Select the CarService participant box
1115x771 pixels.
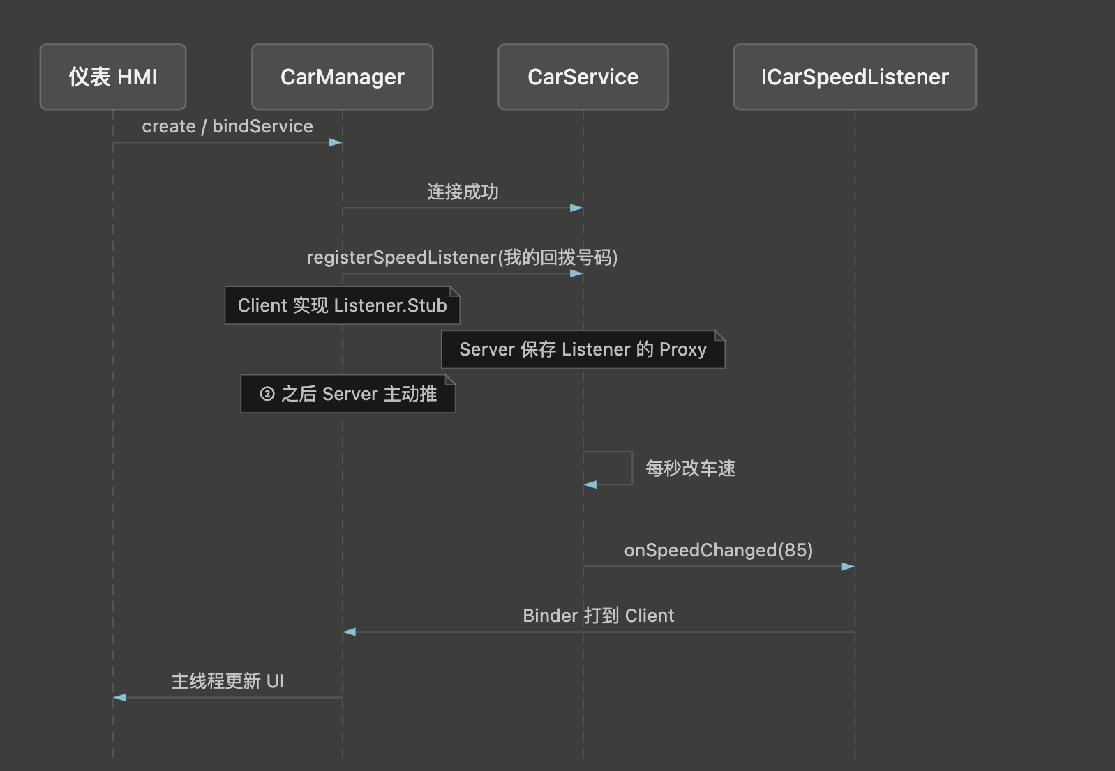[583, 77]
